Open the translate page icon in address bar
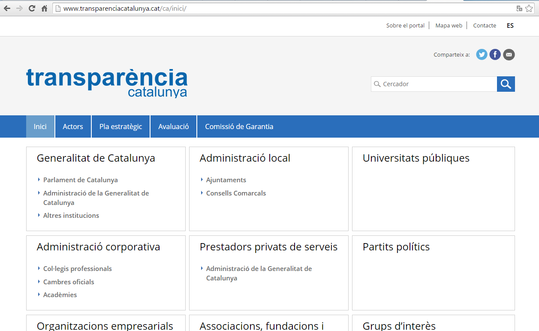 pyautogui.click(x=519, y=9)
